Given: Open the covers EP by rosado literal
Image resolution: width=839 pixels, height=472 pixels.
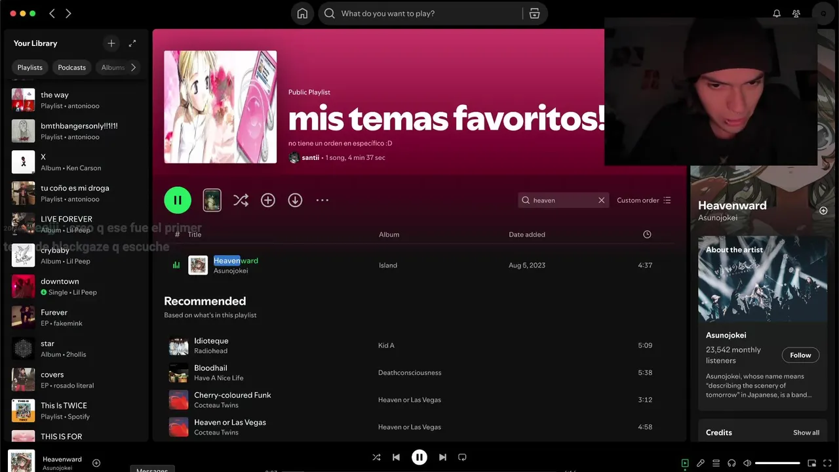Looking at the screenshot, I should tap(76, 380).
